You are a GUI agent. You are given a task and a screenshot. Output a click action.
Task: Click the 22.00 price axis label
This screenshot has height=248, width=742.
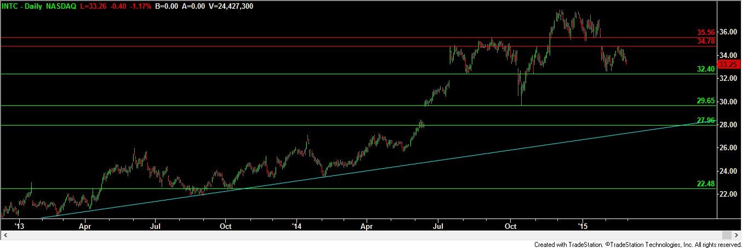tap(729, 194)
